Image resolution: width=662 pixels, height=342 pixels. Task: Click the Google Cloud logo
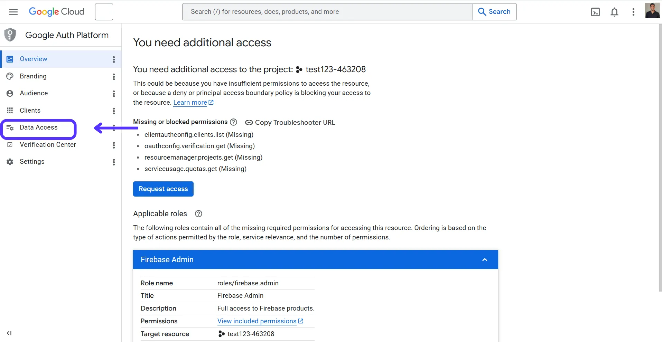pyautogui.click(x=57, y=12)
